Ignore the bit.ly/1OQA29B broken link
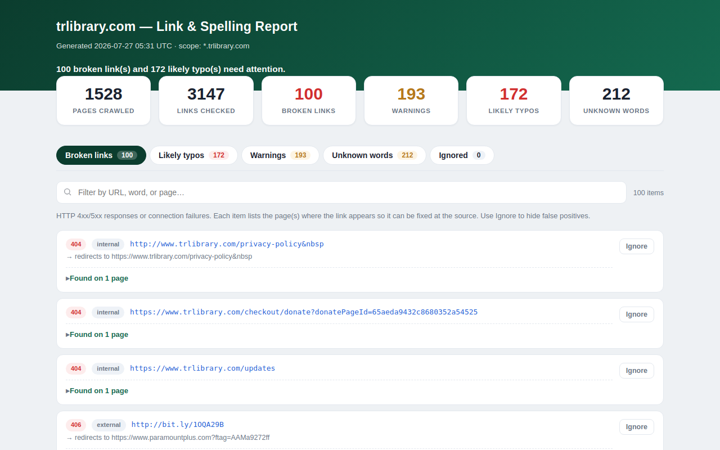 click(637, 427)
